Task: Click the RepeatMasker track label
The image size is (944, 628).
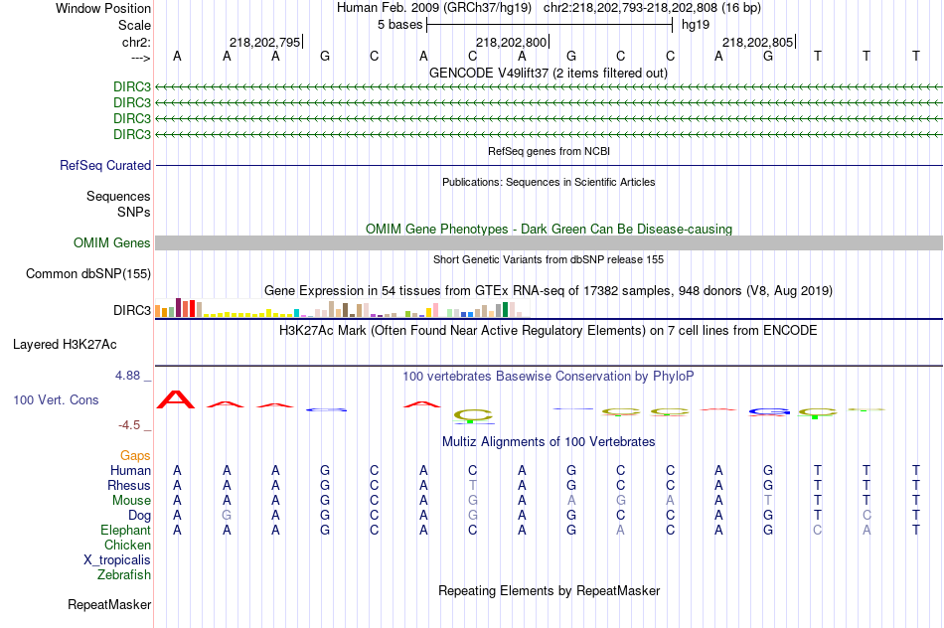Action: [x=109, y=604]
